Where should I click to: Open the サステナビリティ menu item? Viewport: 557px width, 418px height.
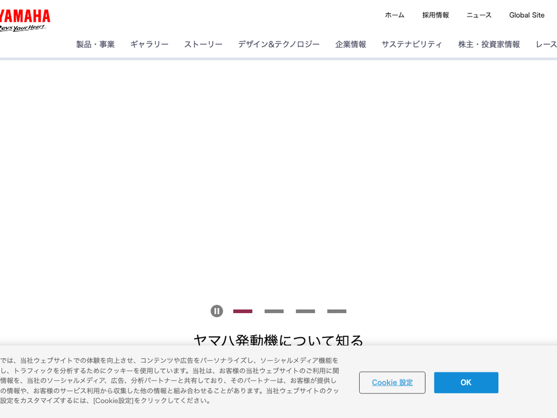tap(412, 45)
